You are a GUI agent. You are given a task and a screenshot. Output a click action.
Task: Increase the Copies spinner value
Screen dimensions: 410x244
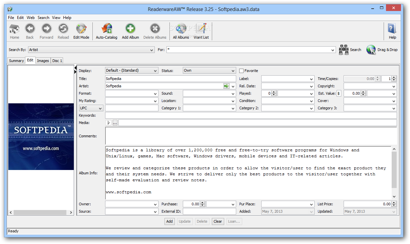(x=394, y=77)
